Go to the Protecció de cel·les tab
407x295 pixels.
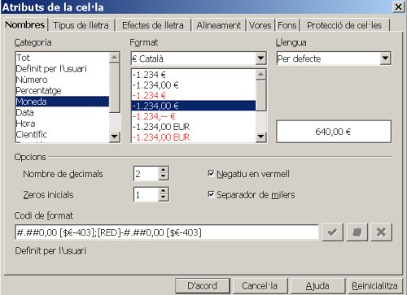coord(344,25)
